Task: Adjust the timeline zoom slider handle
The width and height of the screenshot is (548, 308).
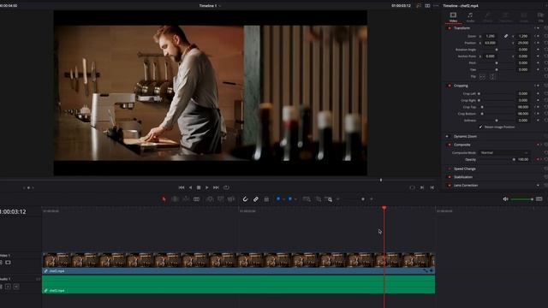Action: [363, 199]
